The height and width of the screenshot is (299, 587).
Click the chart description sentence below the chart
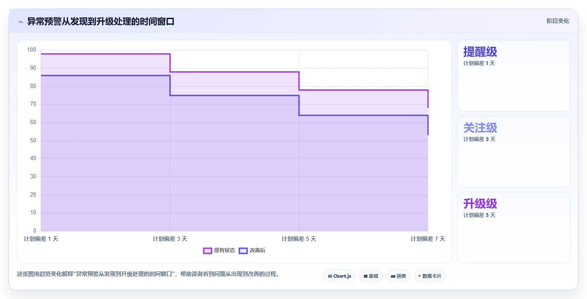(149, 274)
